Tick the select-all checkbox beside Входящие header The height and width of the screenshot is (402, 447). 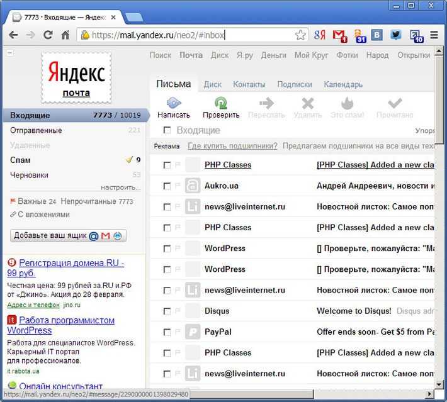click(x=167, y=130)
